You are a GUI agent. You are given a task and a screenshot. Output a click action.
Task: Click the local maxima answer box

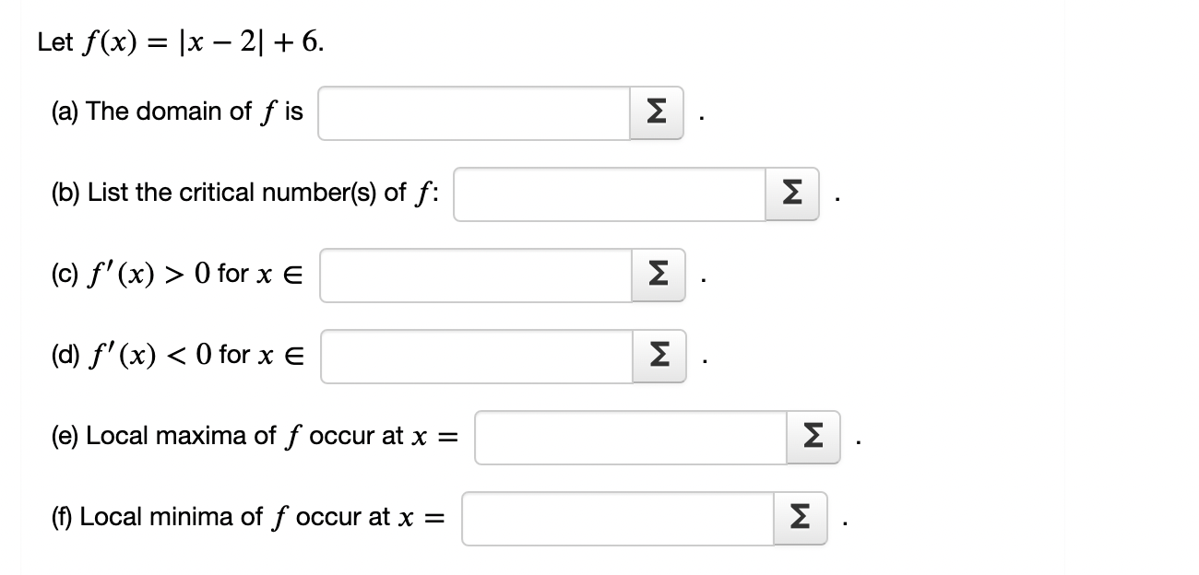point(627,437)
